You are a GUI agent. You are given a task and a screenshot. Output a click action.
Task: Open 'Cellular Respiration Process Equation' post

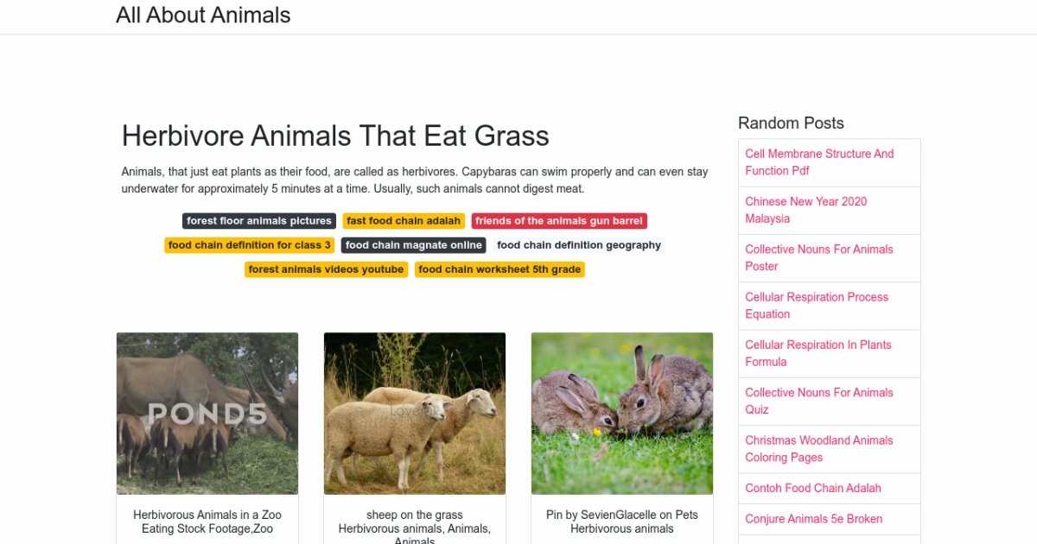(817, 306)
